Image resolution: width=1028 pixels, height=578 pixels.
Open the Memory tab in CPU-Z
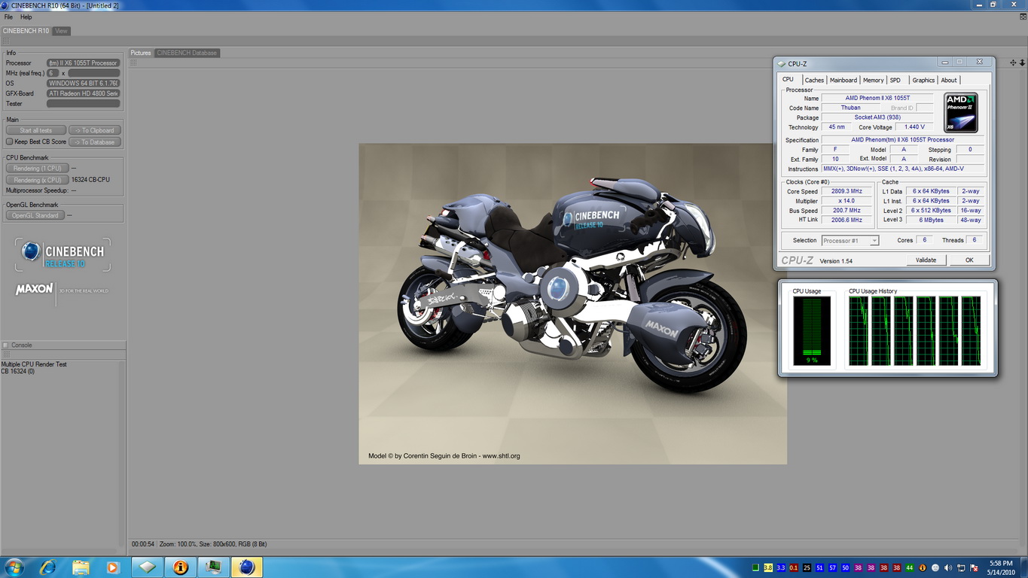coord(873,80)
